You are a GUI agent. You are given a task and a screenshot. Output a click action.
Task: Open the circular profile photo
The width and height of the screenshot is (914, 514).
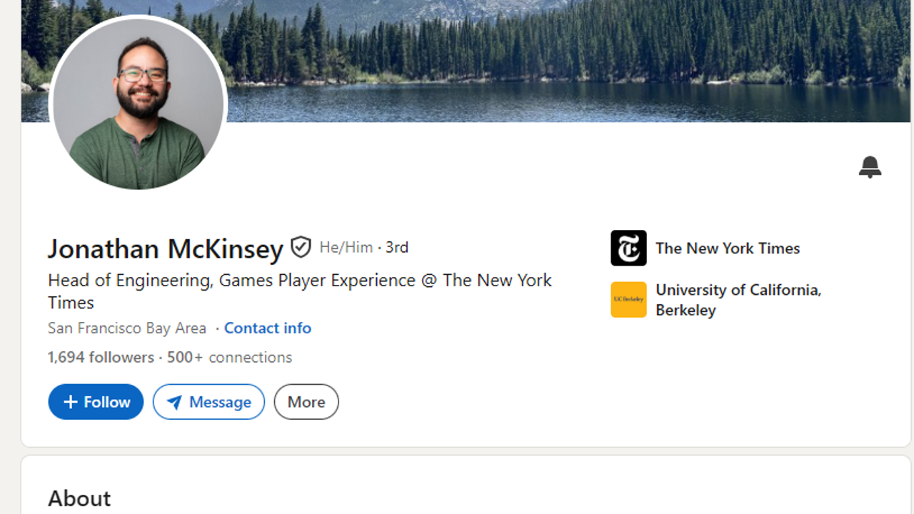coord(138,104)
